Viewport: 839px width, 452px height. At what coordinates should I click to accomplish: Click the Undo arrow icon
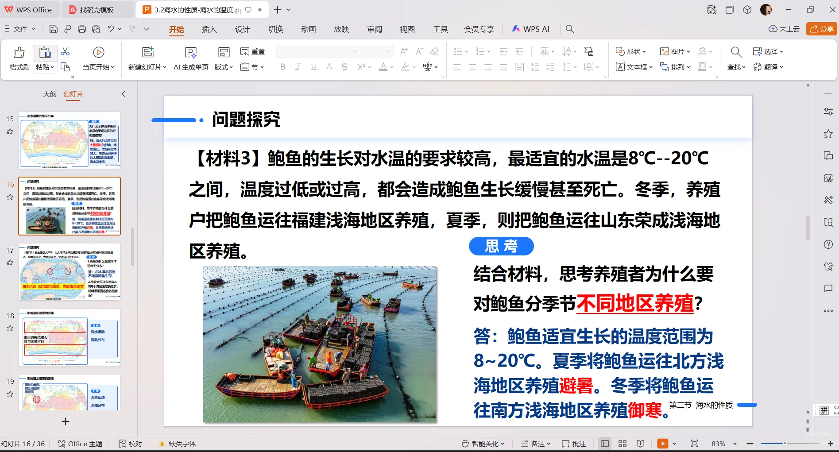point(111,29)
